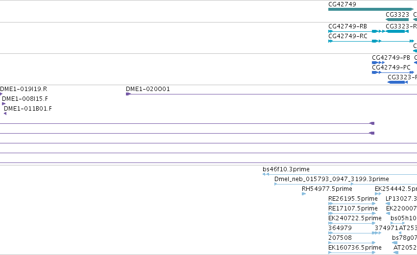Click the AT2052 EST label
Image resolution: width=417 pixels, height=255 pixels.
[405, 248]
